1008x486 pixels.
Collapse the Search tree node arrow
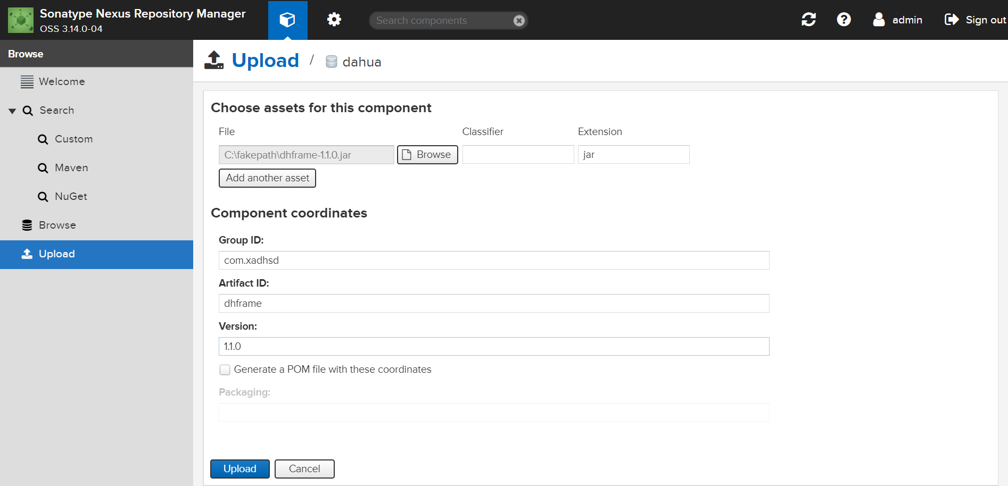(12, 111)
